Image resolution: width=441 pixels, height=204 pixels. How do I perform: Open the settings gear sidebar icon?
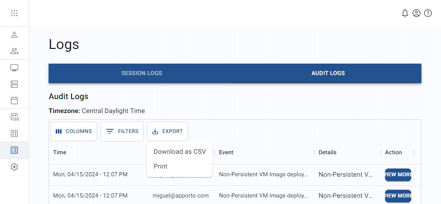(14, 167)
